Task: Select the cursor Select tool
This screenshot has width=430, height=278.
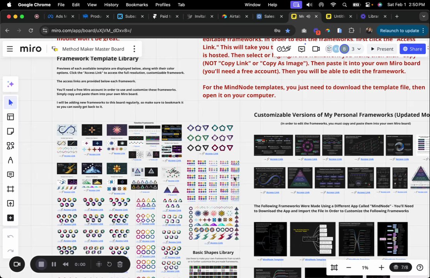Action: click(10, 103)
